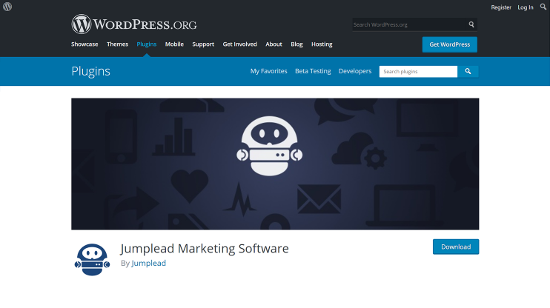The width and height of the screenshot is (550, 308).
Task: Open the Beta Testing link
Action: click(x=313, y=71)
